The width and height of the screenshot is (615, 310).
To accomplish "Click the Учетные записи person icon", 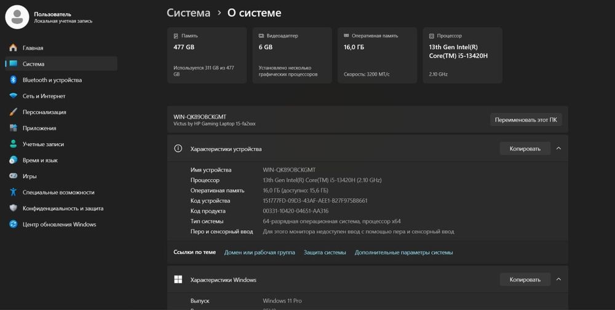I will (x=14, y=144).
